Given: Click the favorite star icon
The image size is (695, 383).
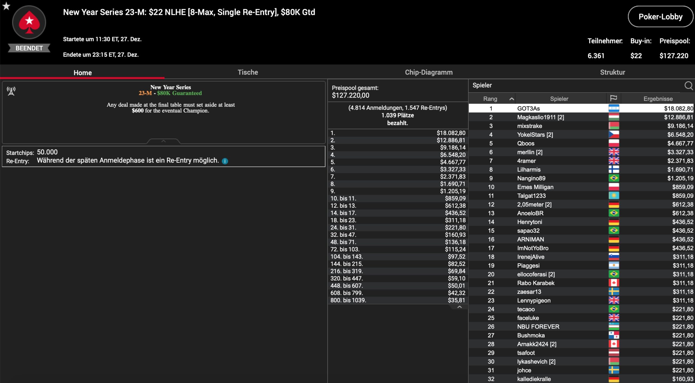Looking at the screenshot, I should (x=6, y=6).
